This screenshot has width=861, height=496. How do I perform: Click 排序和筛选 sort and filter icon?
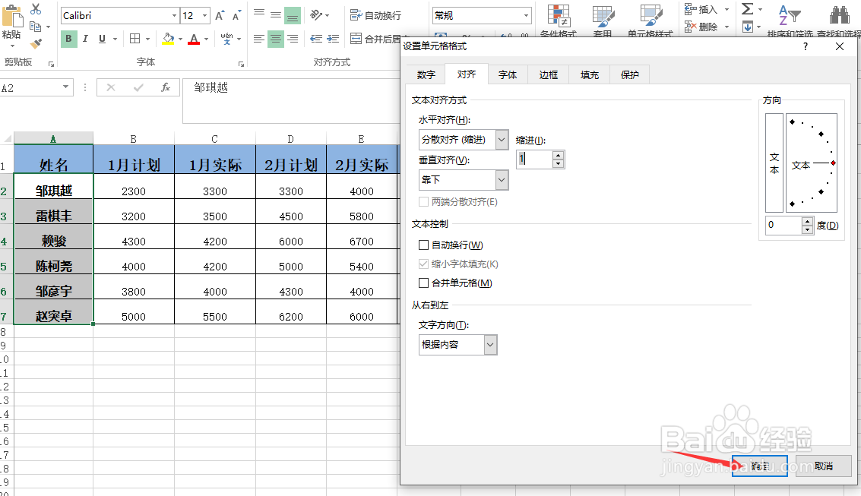790,15
